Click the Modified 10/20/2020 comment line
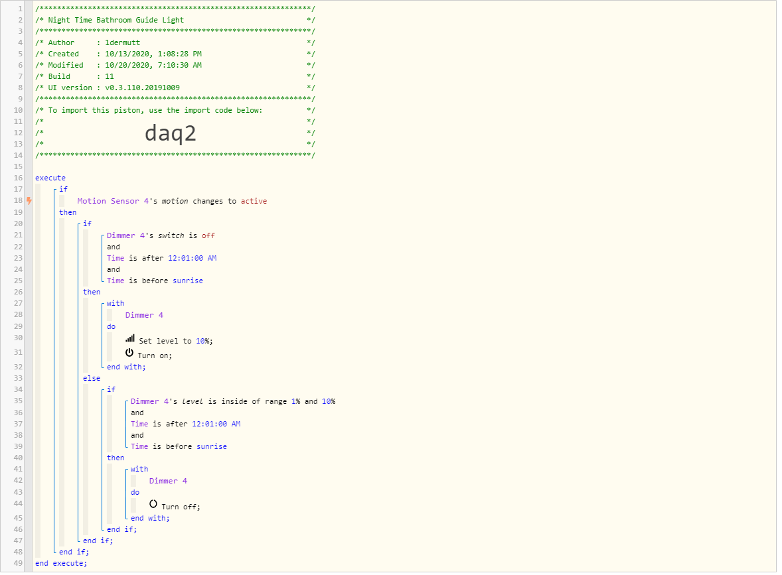 (175, 66)
